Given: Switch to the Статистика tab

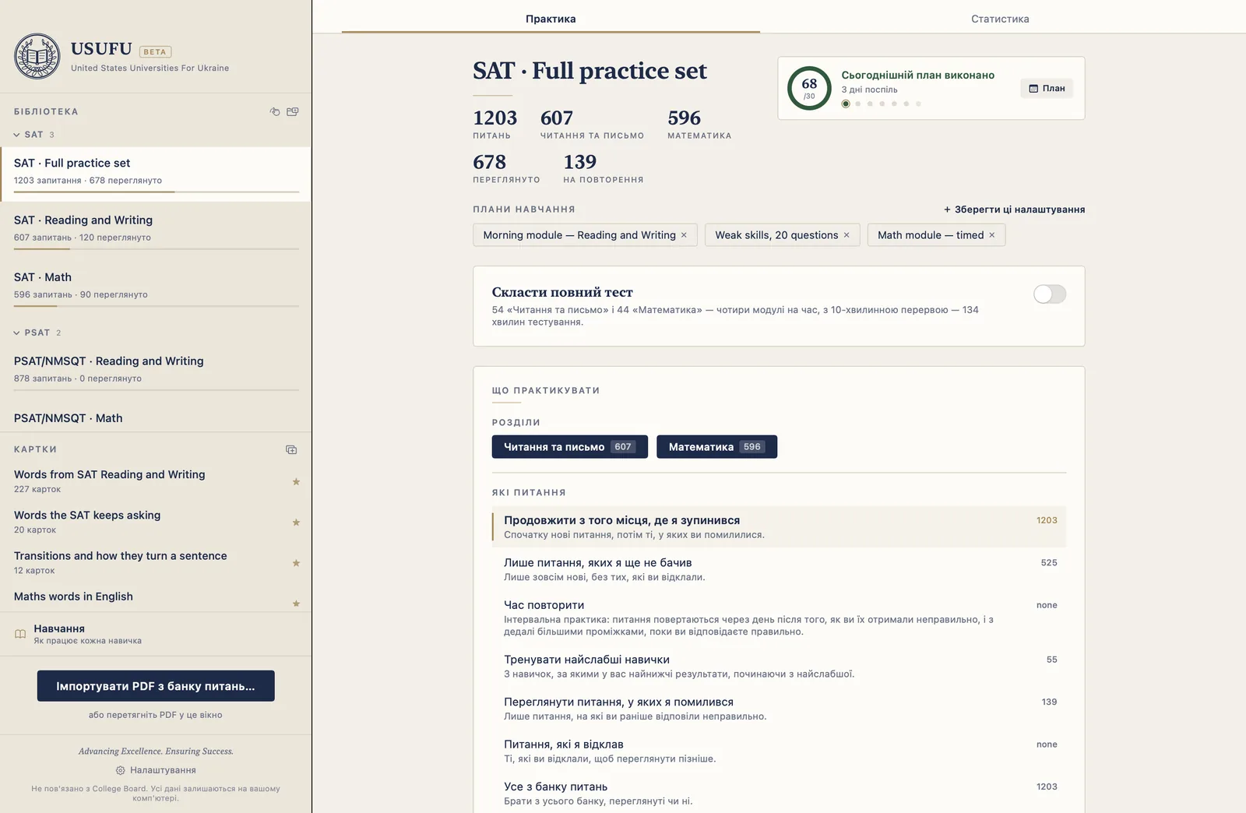Looking at the screenshot, I should (1000, 18).
